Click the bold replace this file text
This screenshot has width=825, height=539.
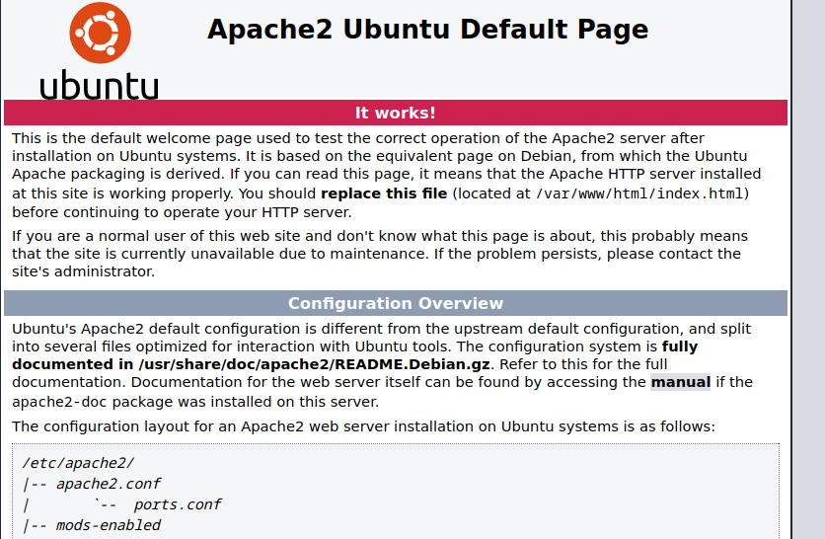click(384, 193)
